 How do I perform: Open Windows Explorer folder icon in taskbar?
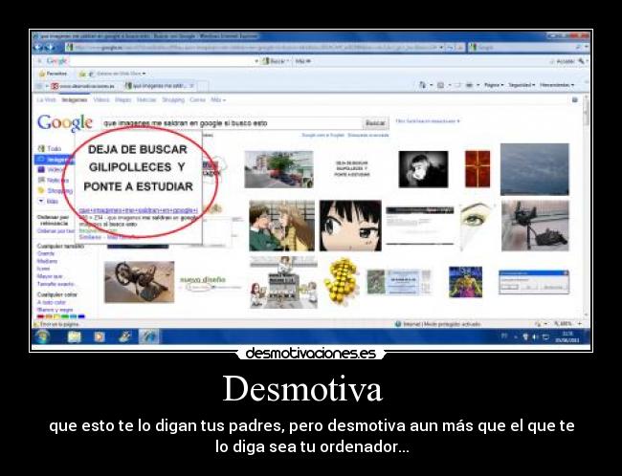tap(75, 336)
